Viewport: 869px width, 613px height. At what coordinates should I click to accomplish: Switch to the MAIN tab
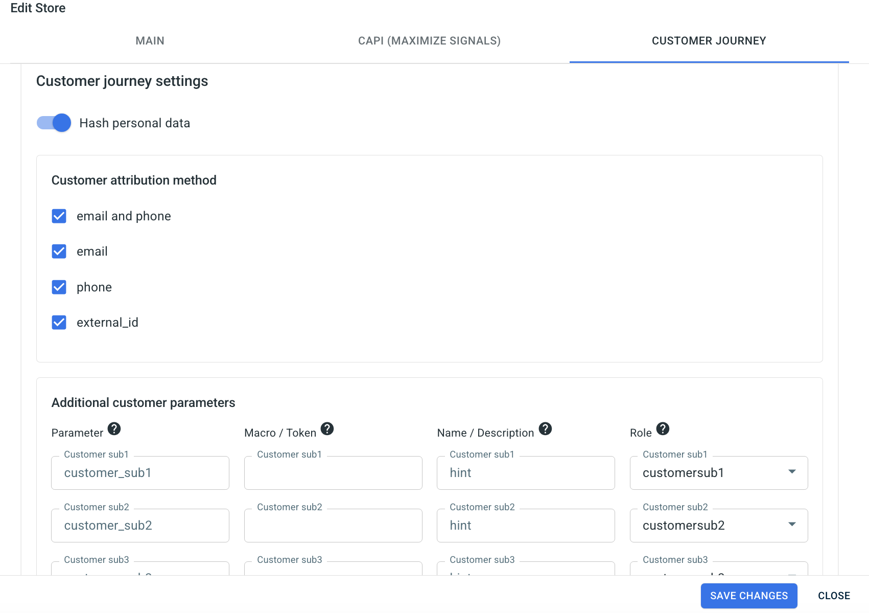click(150, 41)
